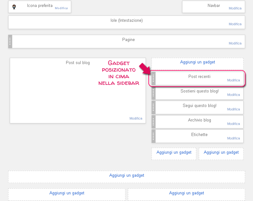
Task: Open Modifica for Post sul blog
Action: 136,118
